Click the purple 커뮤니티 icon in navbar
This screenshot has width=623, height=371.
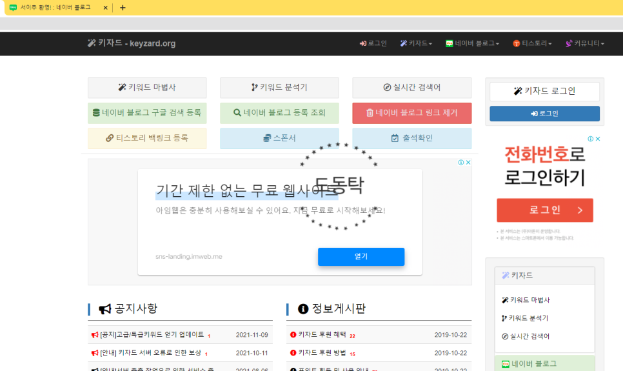click(569, 43)
